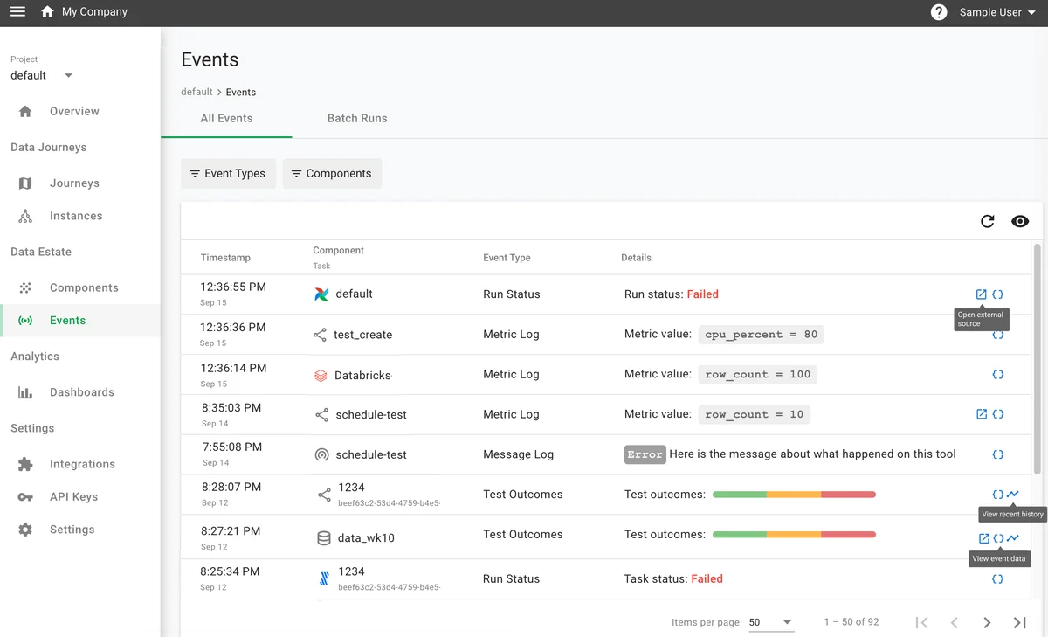Toggle the eye visibility icon above table
The width and height of the screenshot is (1048, 637).
pos(1019,221)
